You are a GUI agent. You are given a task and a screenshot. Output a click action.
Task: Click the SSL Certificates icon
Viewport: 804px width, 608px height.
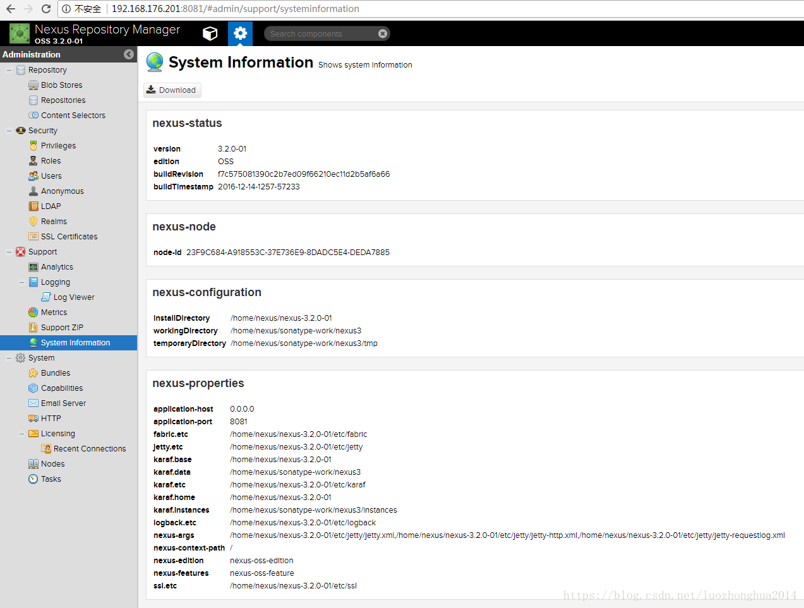33,237
